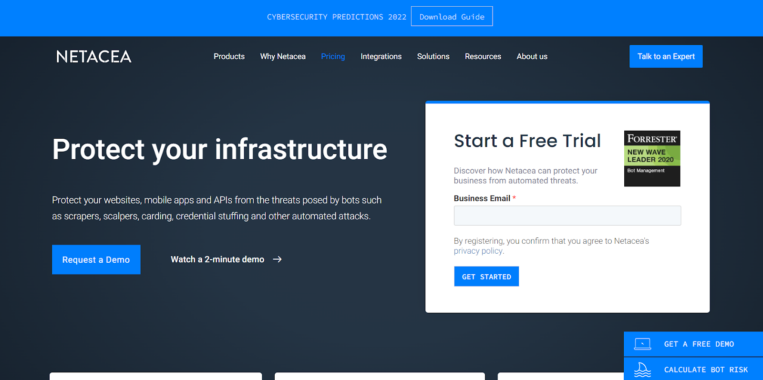Click the Cybersecurity Predictions 2022 text
The height and width of the screenshot is (380, 763).
337,17
